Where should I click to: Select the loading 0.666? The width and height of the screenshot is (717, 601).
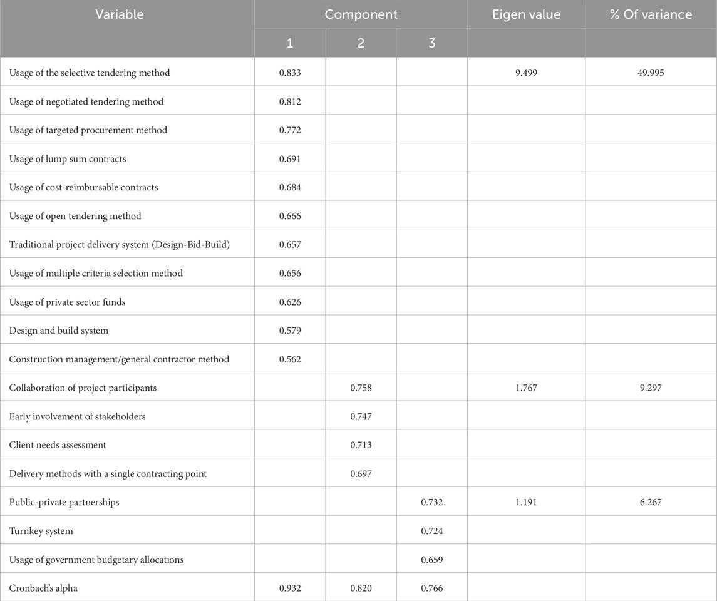[290, 216]
